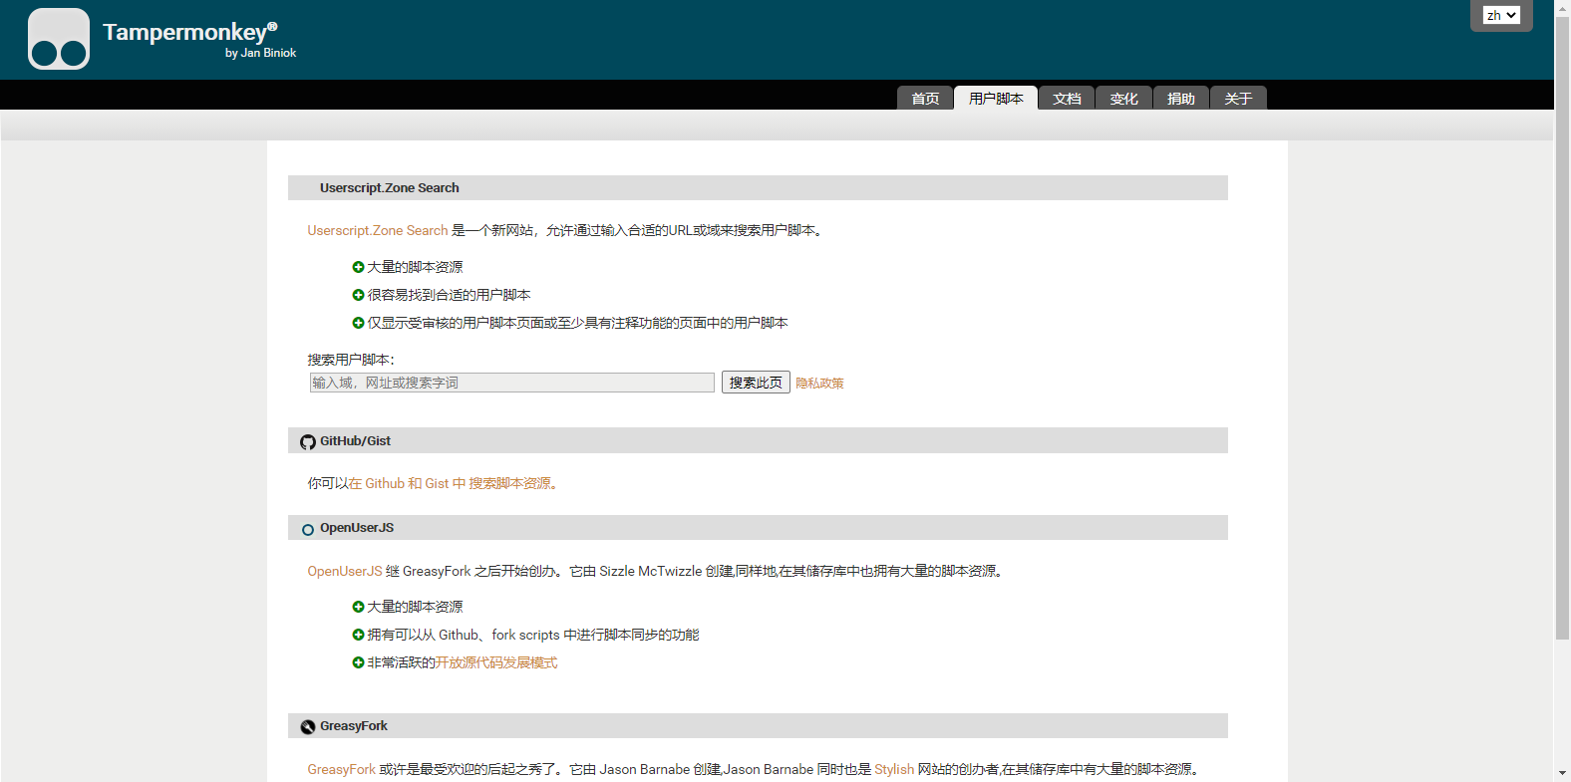Follow the Userscript.Zone Search link
Image resolution: width=1571 pixels, height=782 pixels.
(x=378, y=230)
